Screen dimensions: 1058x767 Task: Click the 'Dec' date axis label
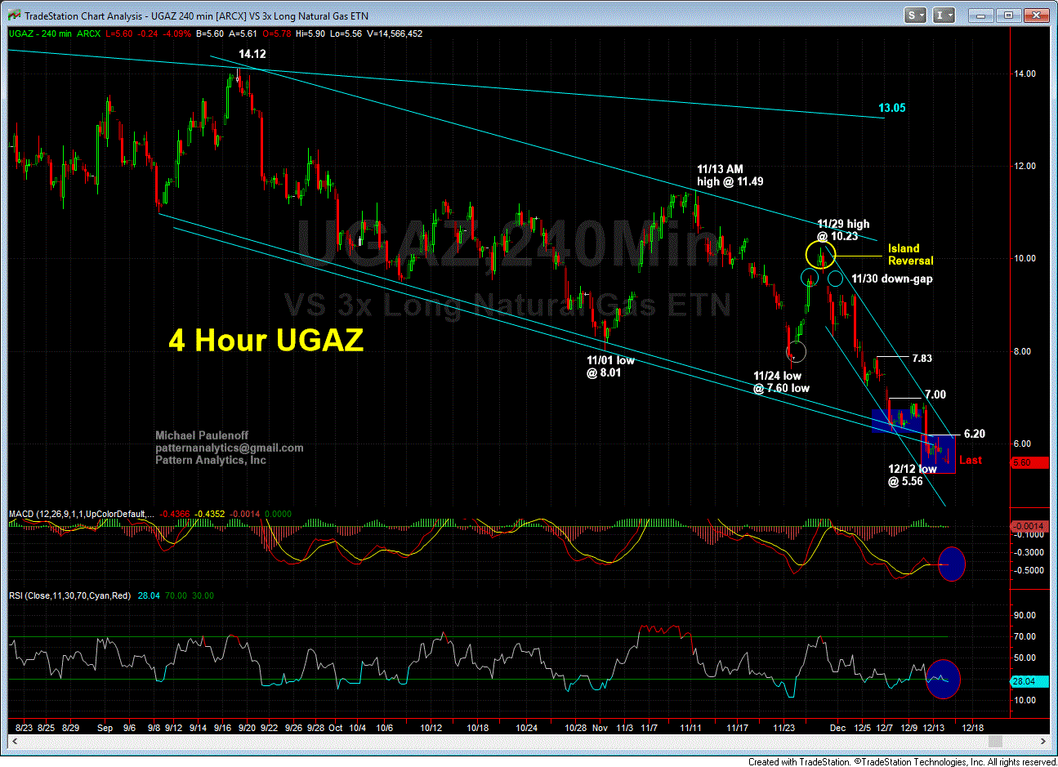point(837,727)
